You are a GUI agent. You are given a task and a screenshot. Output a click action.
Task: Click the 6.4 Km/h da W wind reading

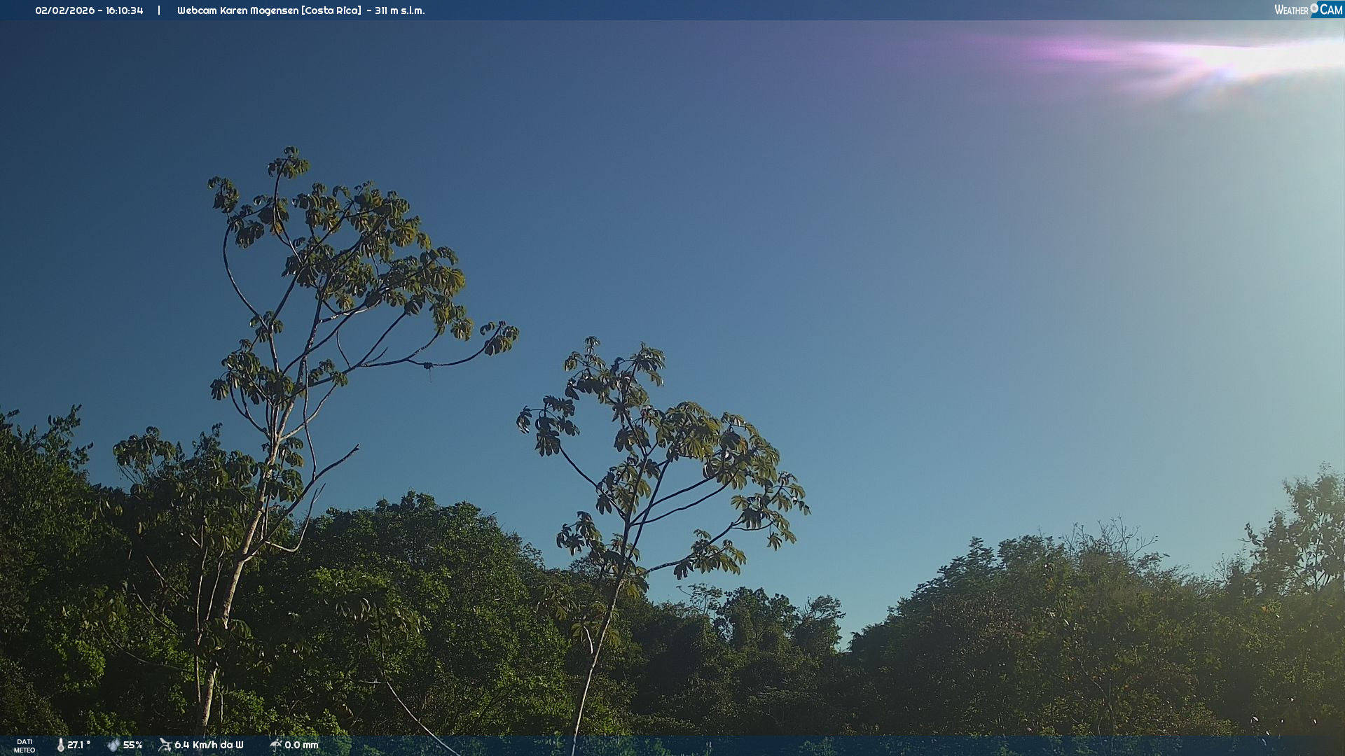point(209,745)
